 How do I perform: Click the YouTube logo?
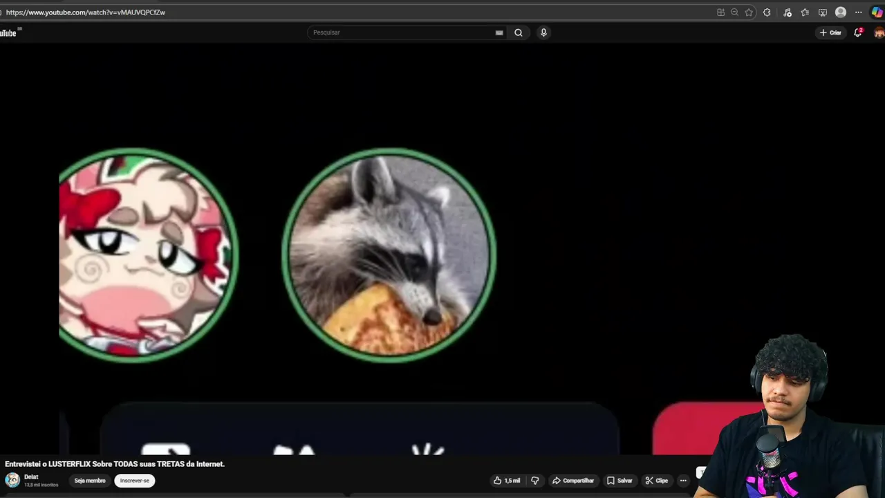[9, 33]
